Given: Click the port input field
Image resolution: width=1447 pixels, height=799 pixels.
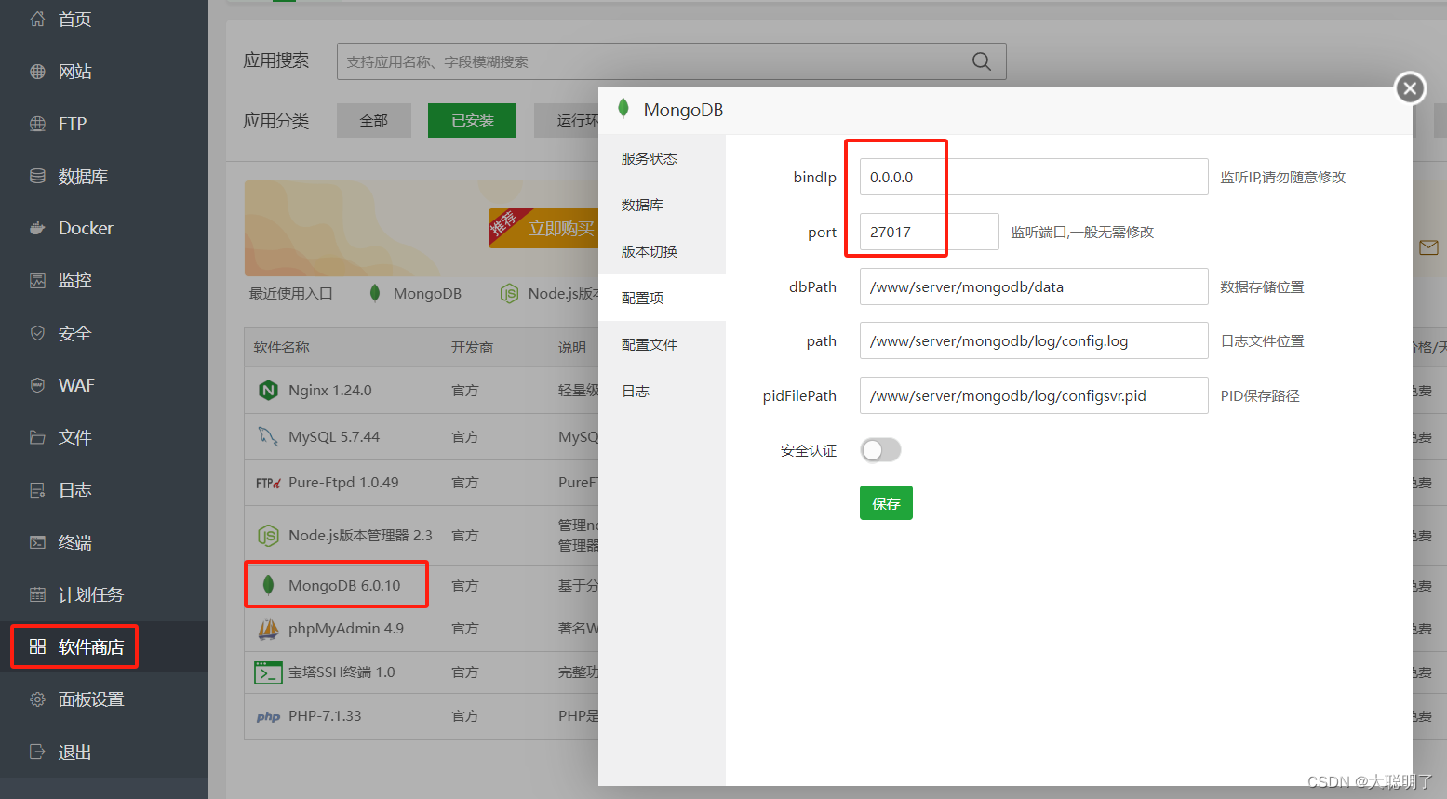Looking at the screenshot, I should (930, 232).
